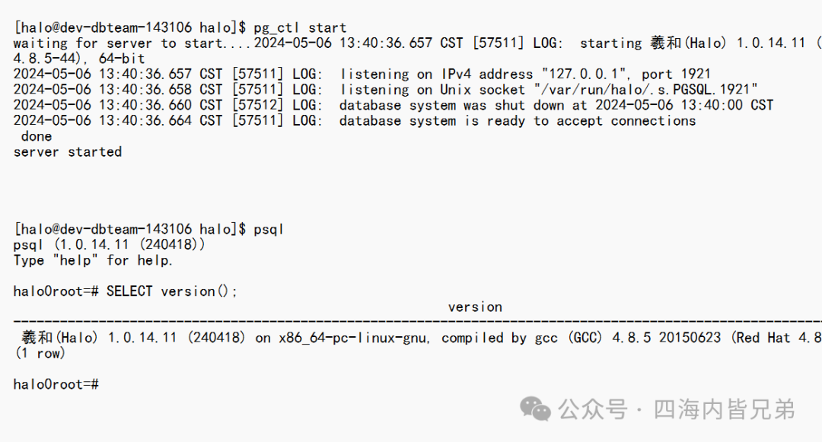Screen dimensions: 822x442
Task: Click the 'Type "help" for help.' line
Action: click(x=93, y=260)
